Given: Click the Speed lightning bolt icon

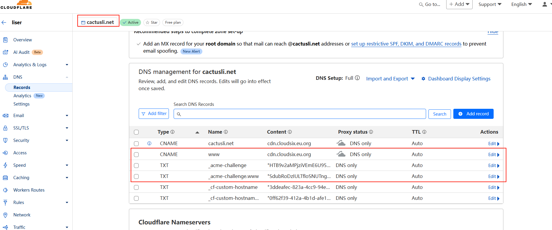Looking at the screenshot, I should (5, 165).
